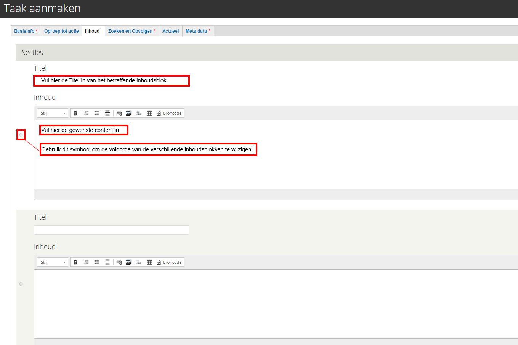Insert horizontal line in first section editor
The height and width of the screenshot is (345, 518).
point(107,113)
